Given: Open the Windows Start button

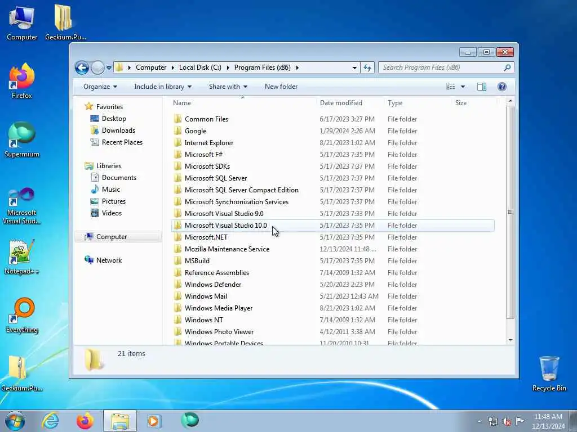Looking at the screenshot, I should point(15,421).
